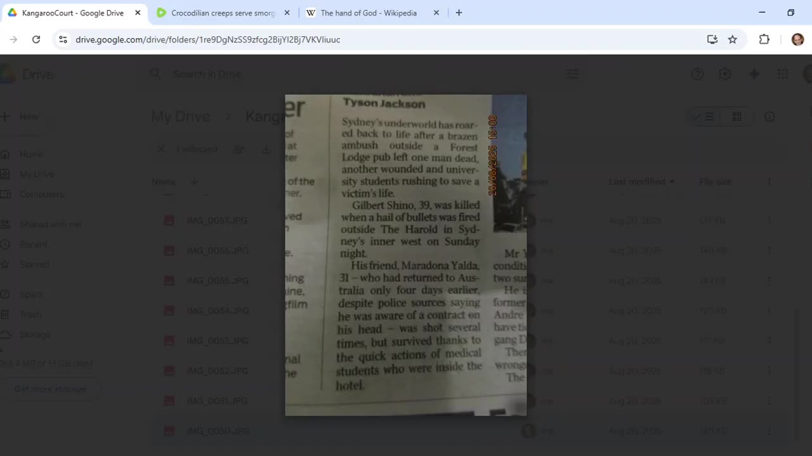Open more actions for IMG_0057.JPG
This screenshot has height=456, width=812.
(769, 220)
